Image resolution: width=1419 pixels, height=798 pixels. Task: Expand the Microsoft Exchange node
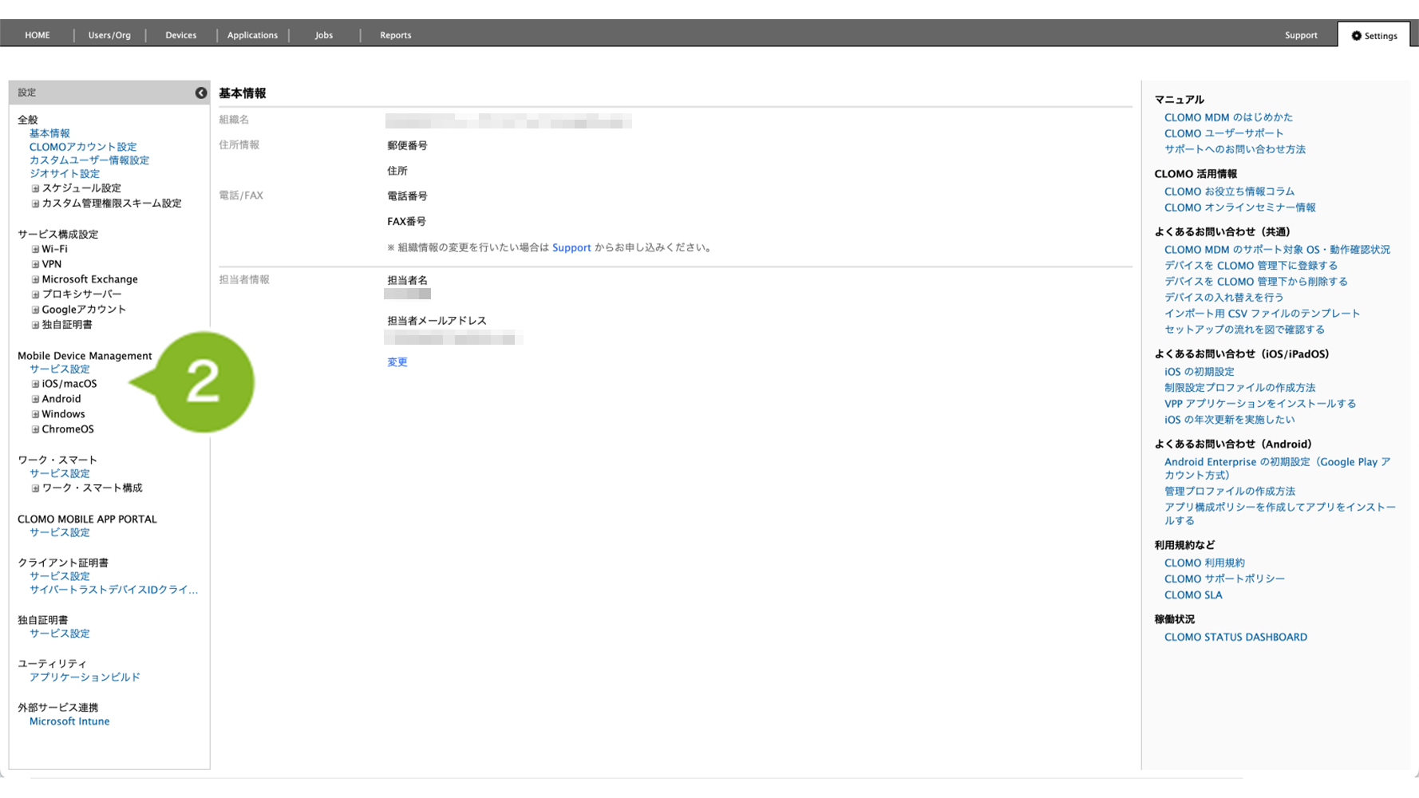[x=35, y=279]
